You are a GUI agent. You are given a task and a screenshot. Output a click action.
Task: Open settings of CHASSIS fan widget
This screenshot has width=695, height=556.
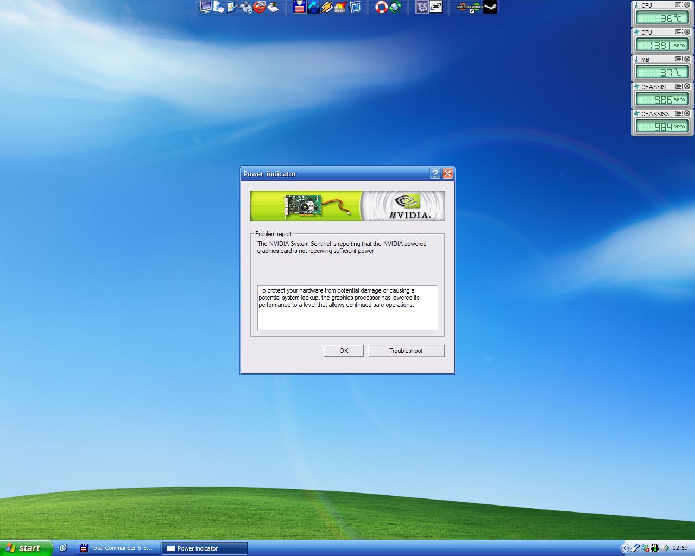tap(679, 86)
